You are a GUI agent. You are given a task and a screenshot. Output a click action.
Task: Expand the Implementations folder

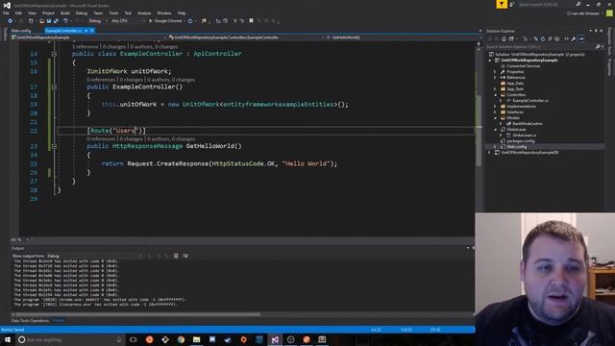click(496, 107)
